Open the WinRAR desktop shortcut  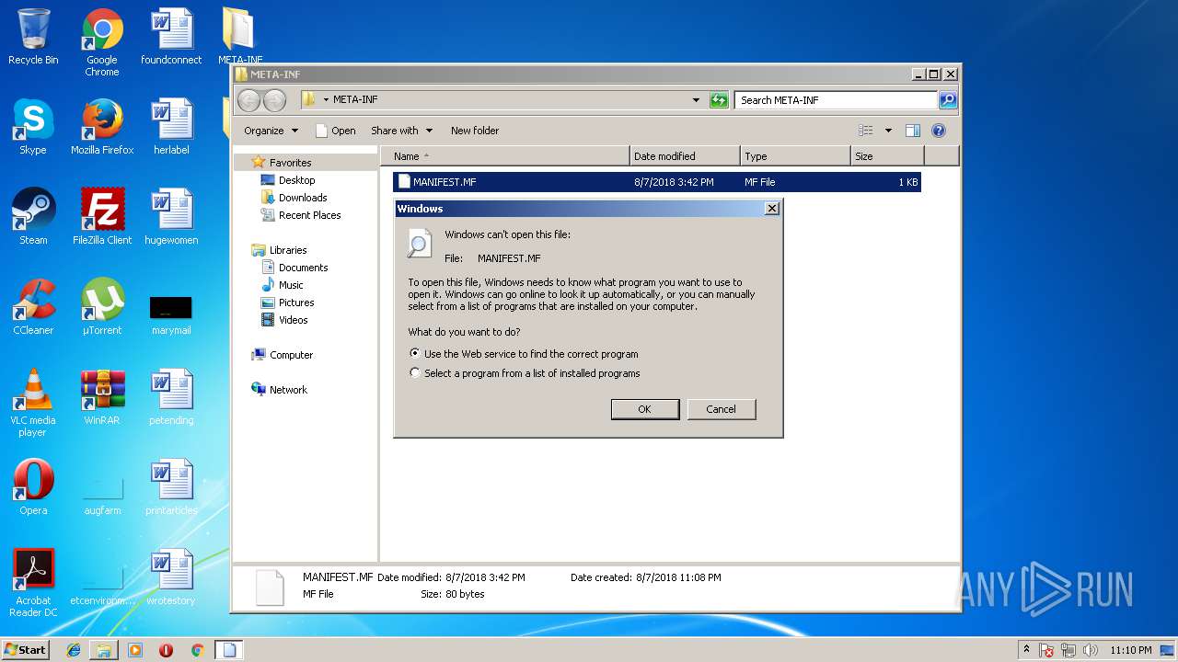tap(102, 397)
